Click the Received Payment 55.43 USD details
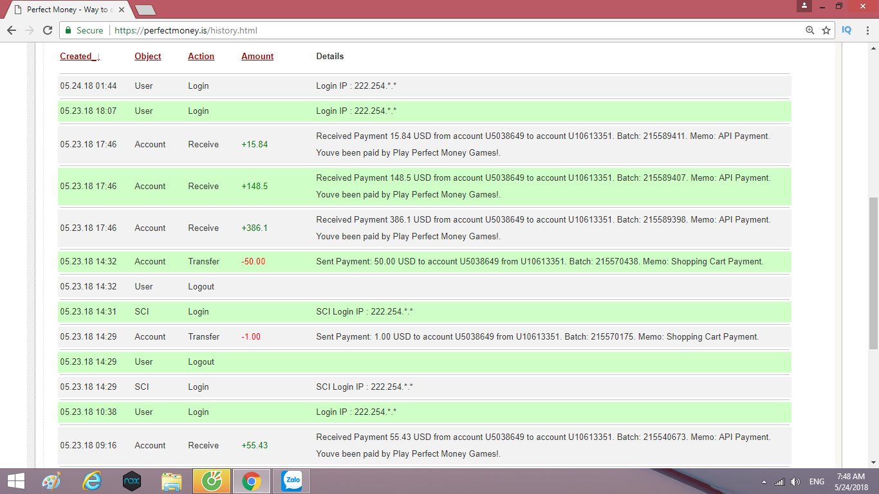Screen dimensions: 879x494 click(x=543, y=446)
